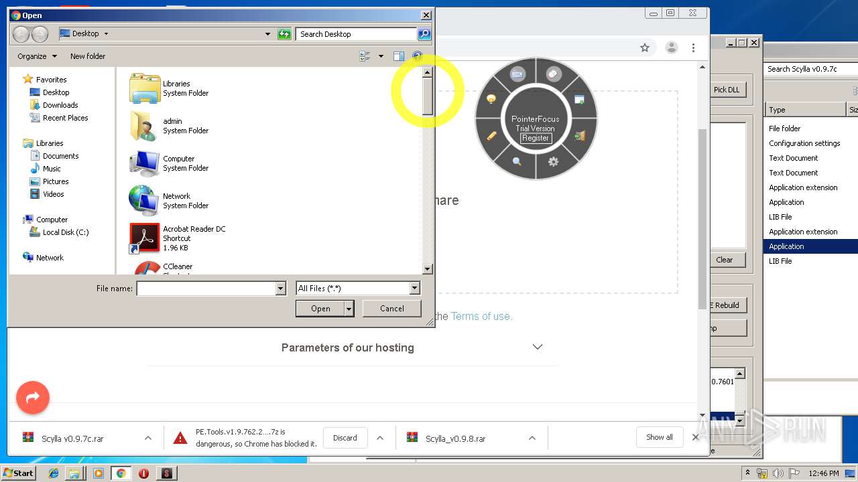Click refresh button in Open dialog address bar
Viewport: 858px width, 482px height.
coord(284,34)
